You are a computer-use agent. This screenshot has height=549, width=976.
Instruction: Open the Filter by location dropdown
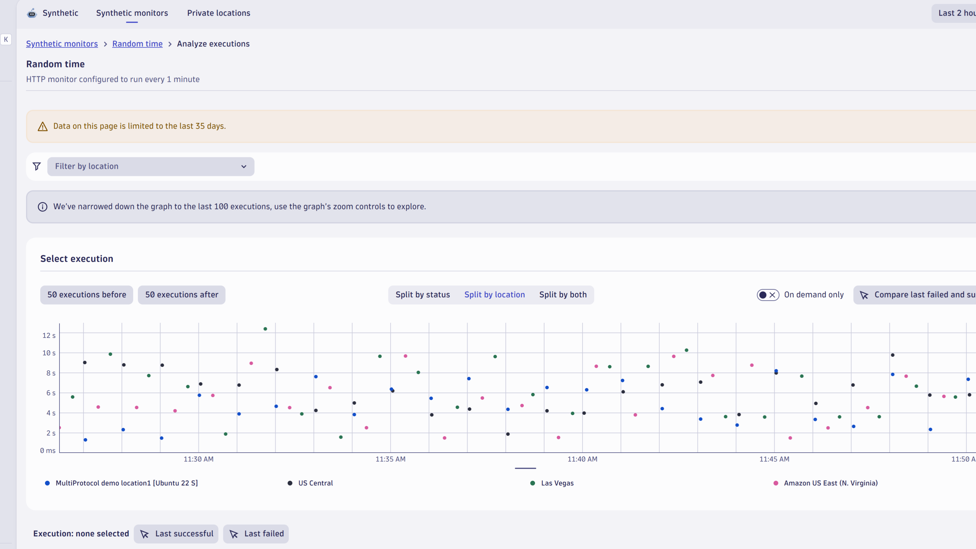pos(151,167)
